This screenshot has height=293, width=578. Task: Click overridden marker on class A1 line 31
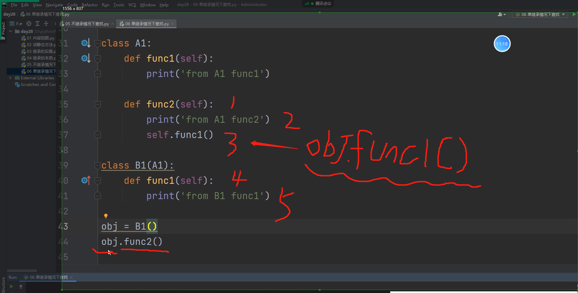86,43
